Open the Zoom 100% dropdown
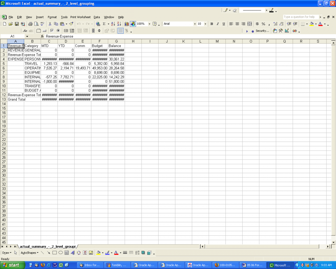The image size is (336, 269). click(x=149, y=24)
